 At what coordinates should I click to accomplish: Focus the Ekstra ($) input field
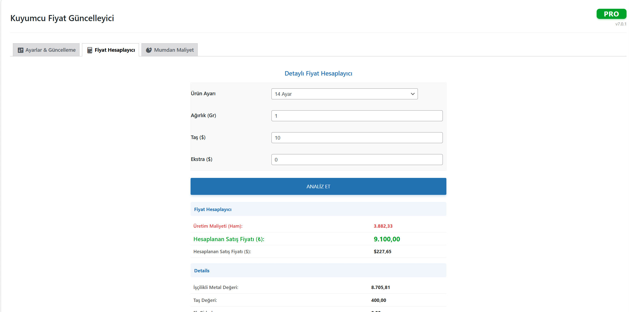(x=357, y=160)
